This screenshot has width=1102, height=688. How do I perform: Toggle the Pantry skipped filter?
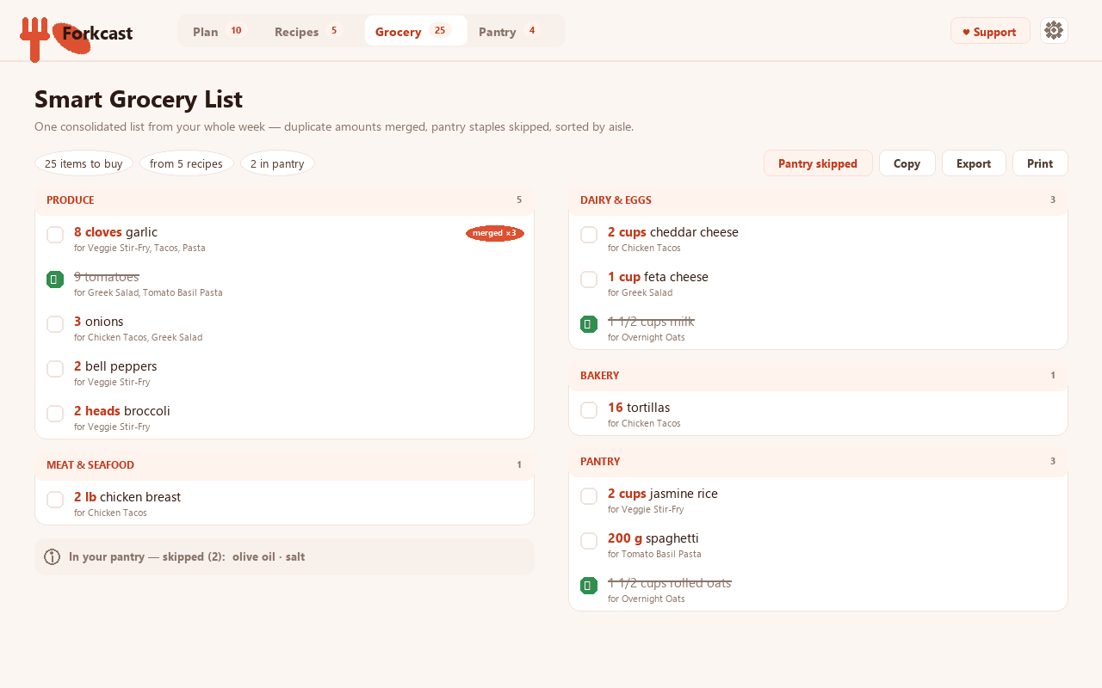point(818,163)
